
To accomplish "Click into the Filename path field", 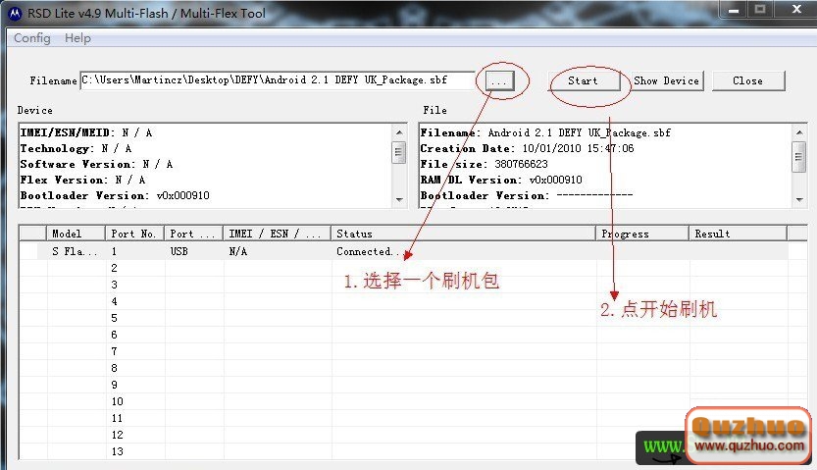I will pyautogui.click(x=278, y=80).
